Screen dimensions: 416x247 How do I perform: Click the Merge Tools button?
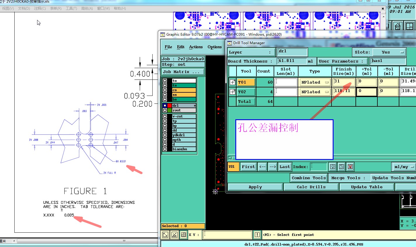(x=348, y=178)
